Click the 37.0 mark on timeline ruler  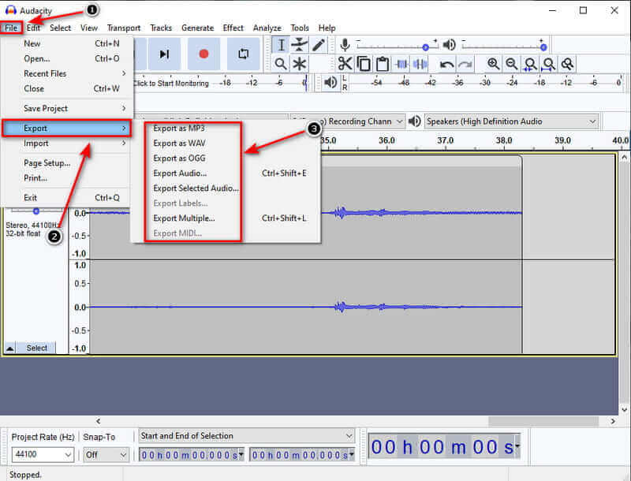click(x=445, y=141)
